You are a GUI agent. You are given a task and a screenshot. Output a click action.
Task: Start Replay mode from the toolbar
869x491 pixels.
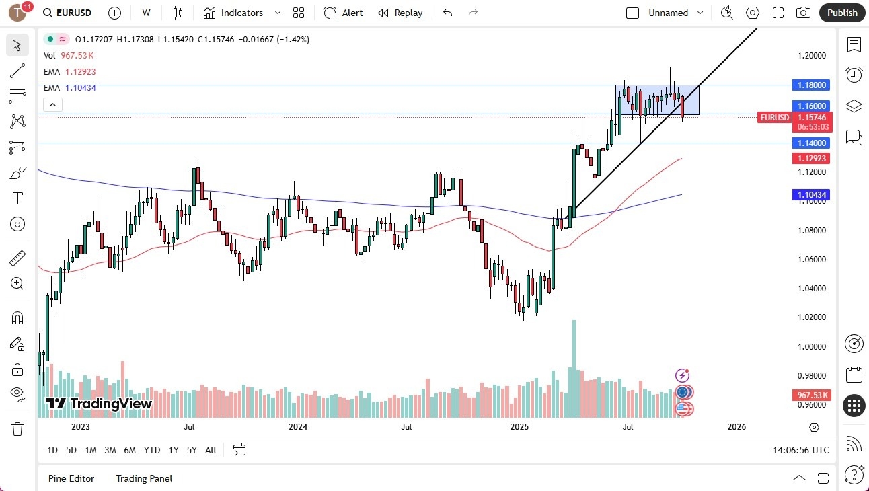click(400, 12)
